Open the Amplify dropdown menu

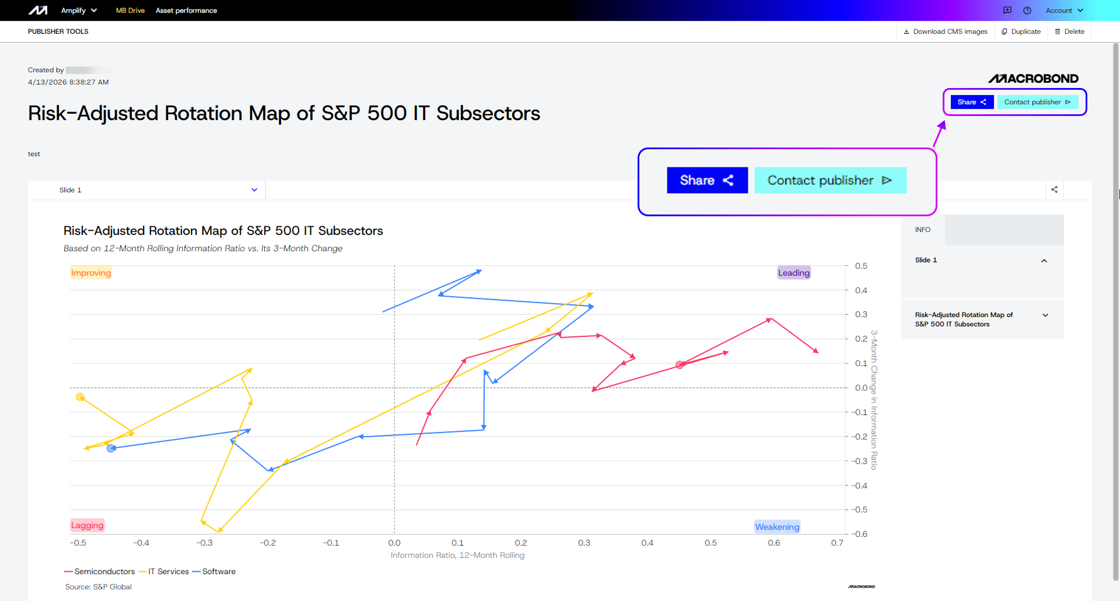(79, 10)
